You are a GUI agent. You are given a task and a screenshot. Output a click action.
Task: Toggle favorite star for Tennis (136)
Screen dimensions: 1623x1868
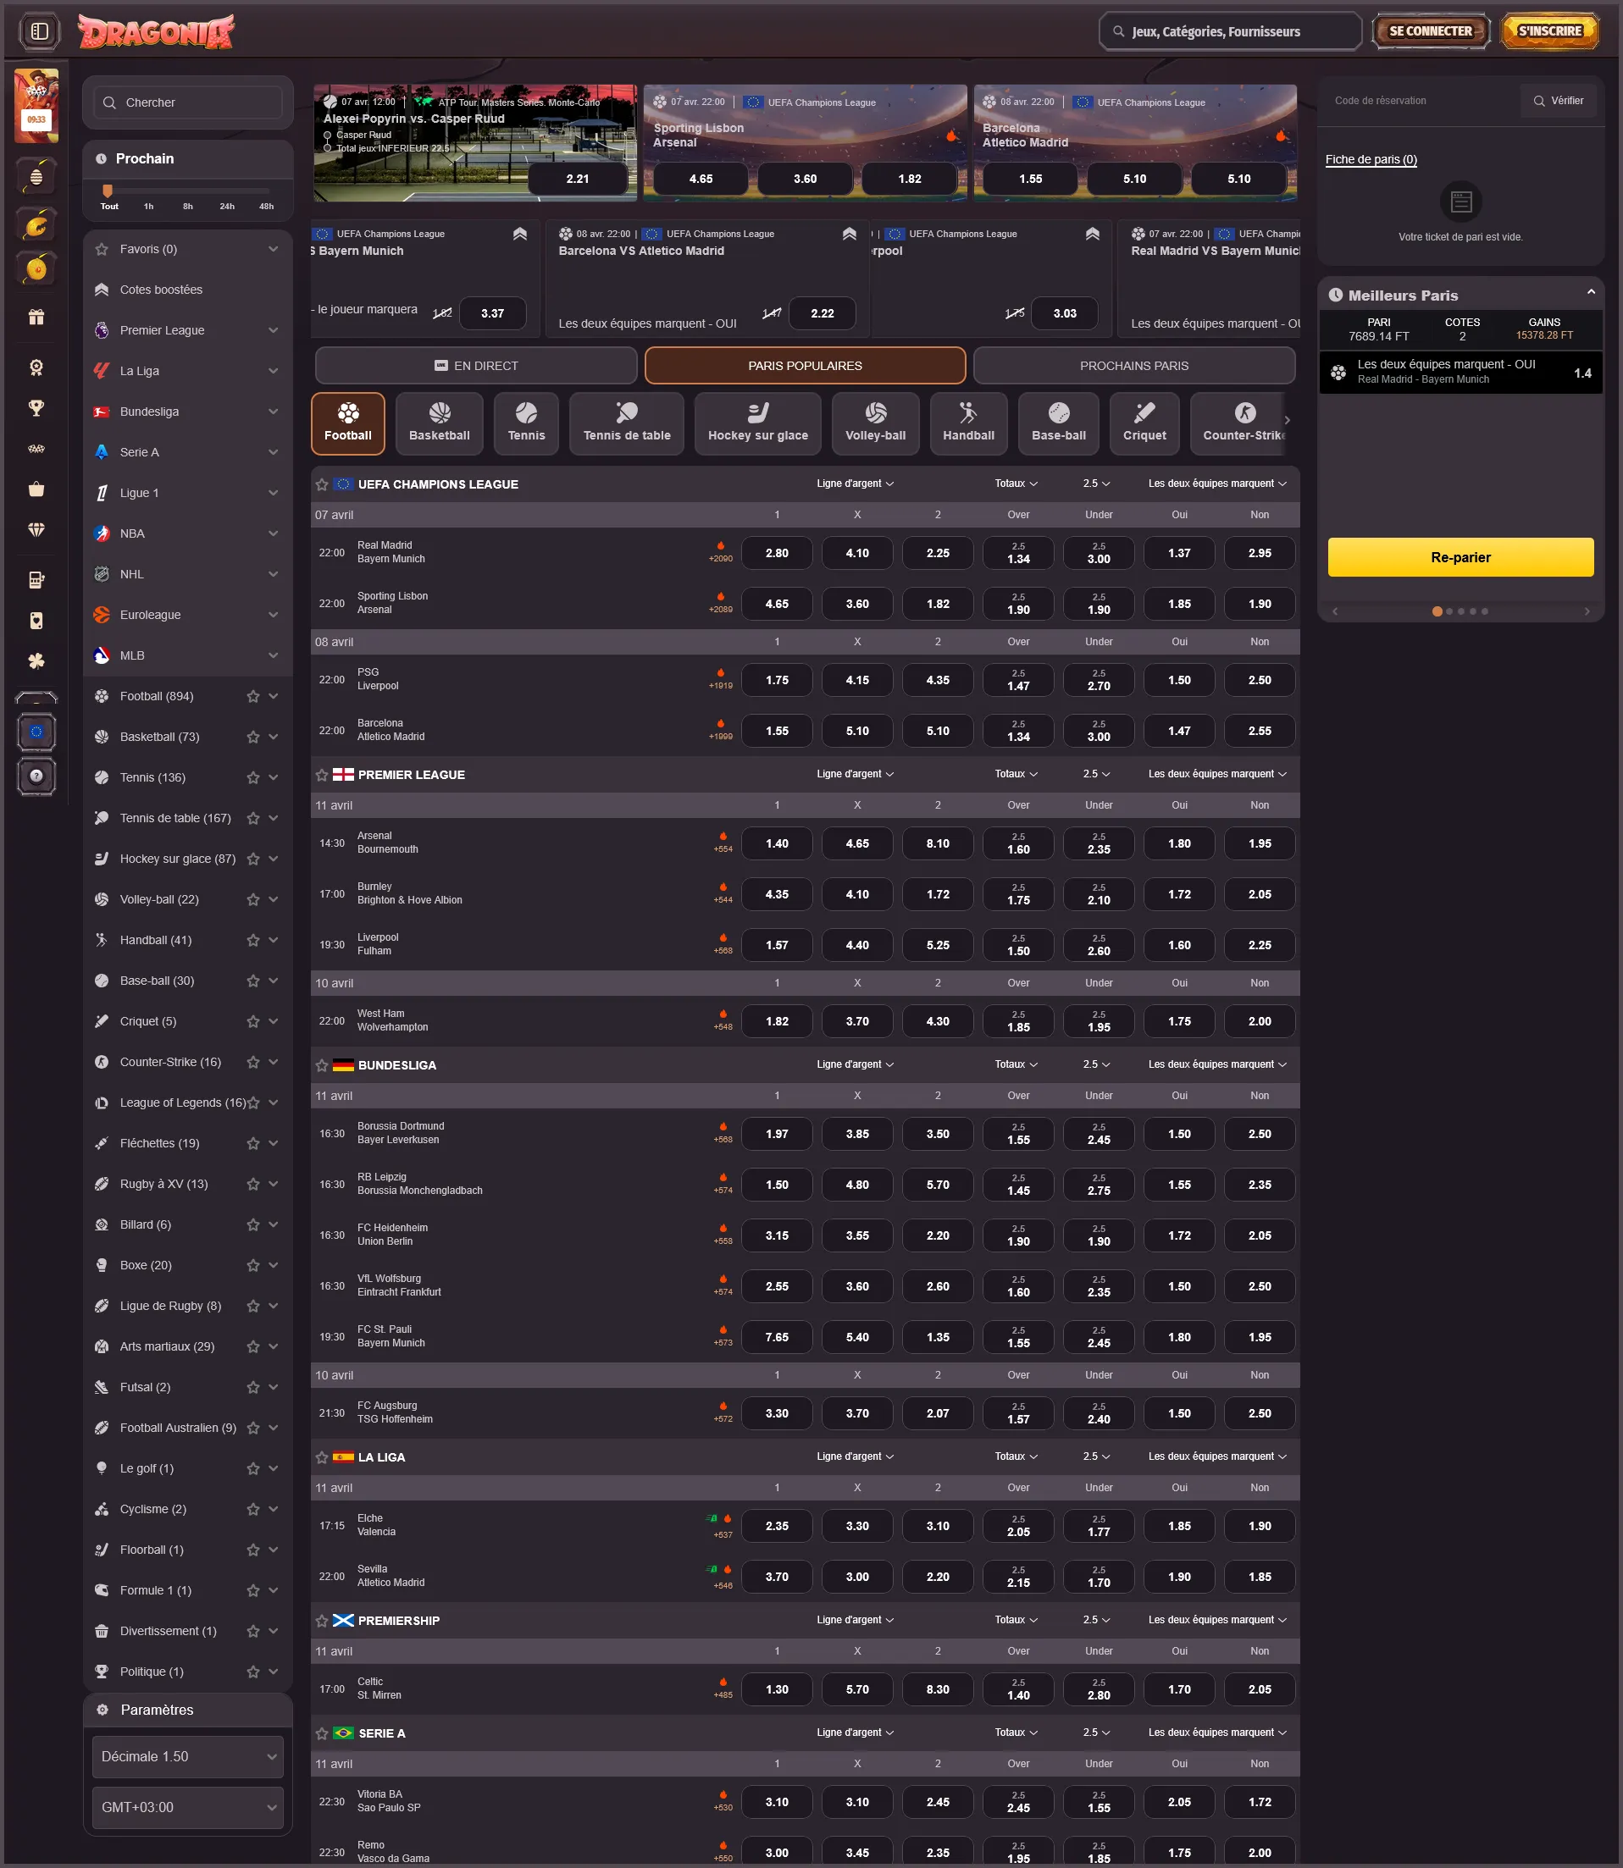(x=253, y=778)
